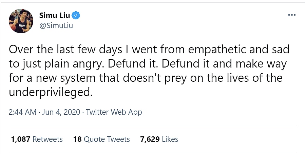Click the display name Simu Liu

pyautogui.click(x=54, y=15)
